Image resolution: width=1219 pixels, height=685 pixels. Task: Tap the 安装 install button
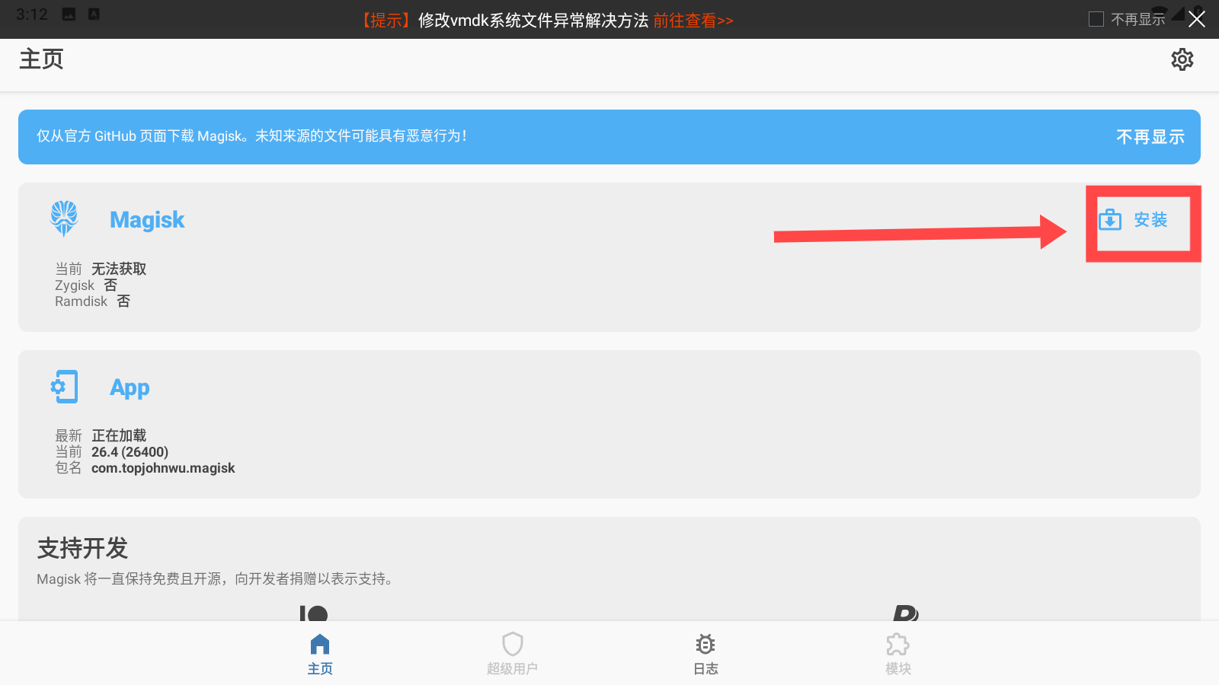click(1143, 223)
